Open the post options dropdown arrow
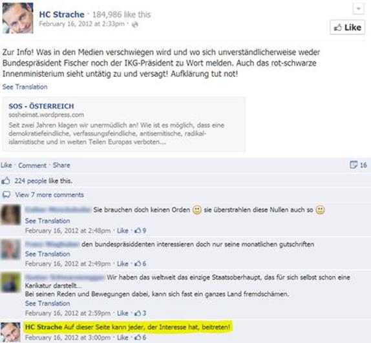This screenshot has height=343, width=371. pyautogui.click(x=359, y=9)
